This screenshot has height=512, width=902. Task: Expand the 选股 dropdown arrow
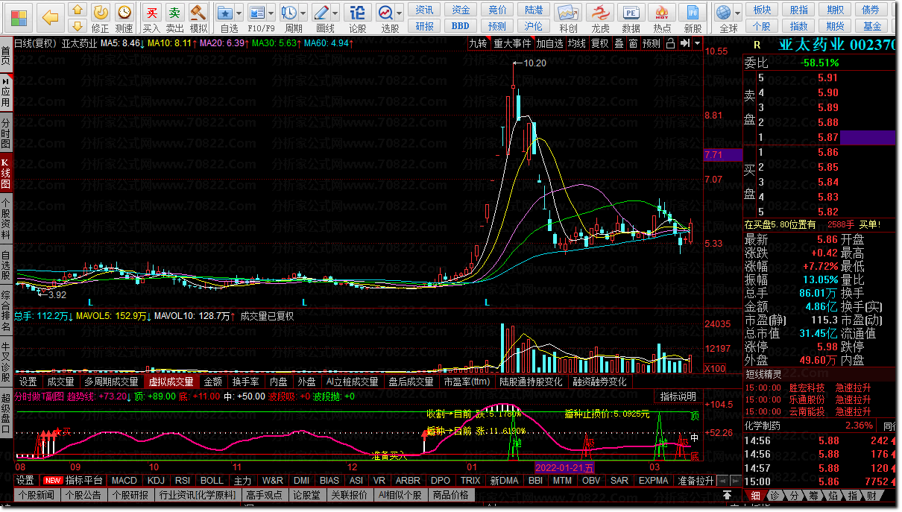click(400, 13)
